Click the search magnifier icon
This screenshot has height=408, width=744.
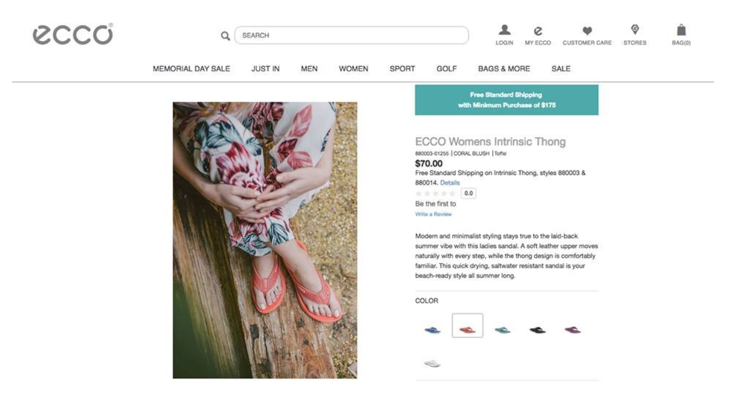pyautogui.click(x=225, y=36)
